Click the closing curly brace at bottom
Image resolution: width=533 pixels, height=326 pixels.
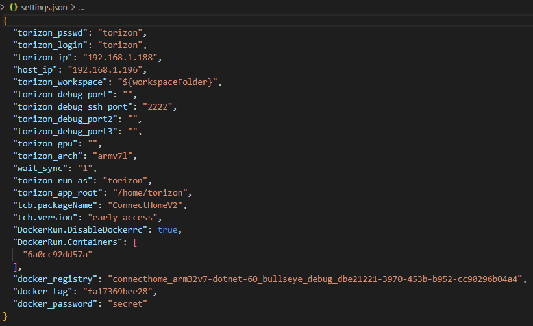[5, 316]
